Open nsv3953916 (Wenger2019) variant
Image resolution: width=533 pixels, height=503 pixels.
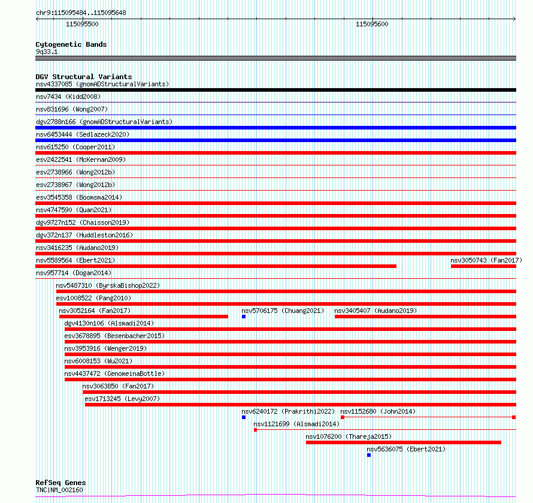click(106, 348)
